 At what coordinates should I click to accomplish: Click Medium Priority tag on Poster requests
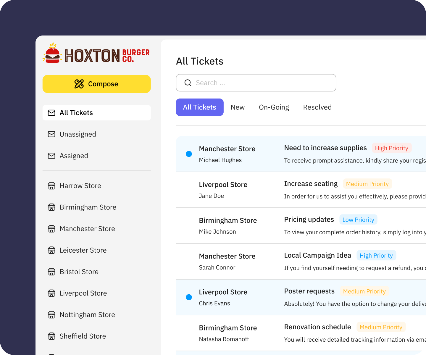click(364, 291)
